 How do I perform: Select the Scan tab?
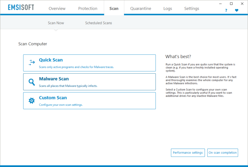pyautogui.click(x=114, y=8)
